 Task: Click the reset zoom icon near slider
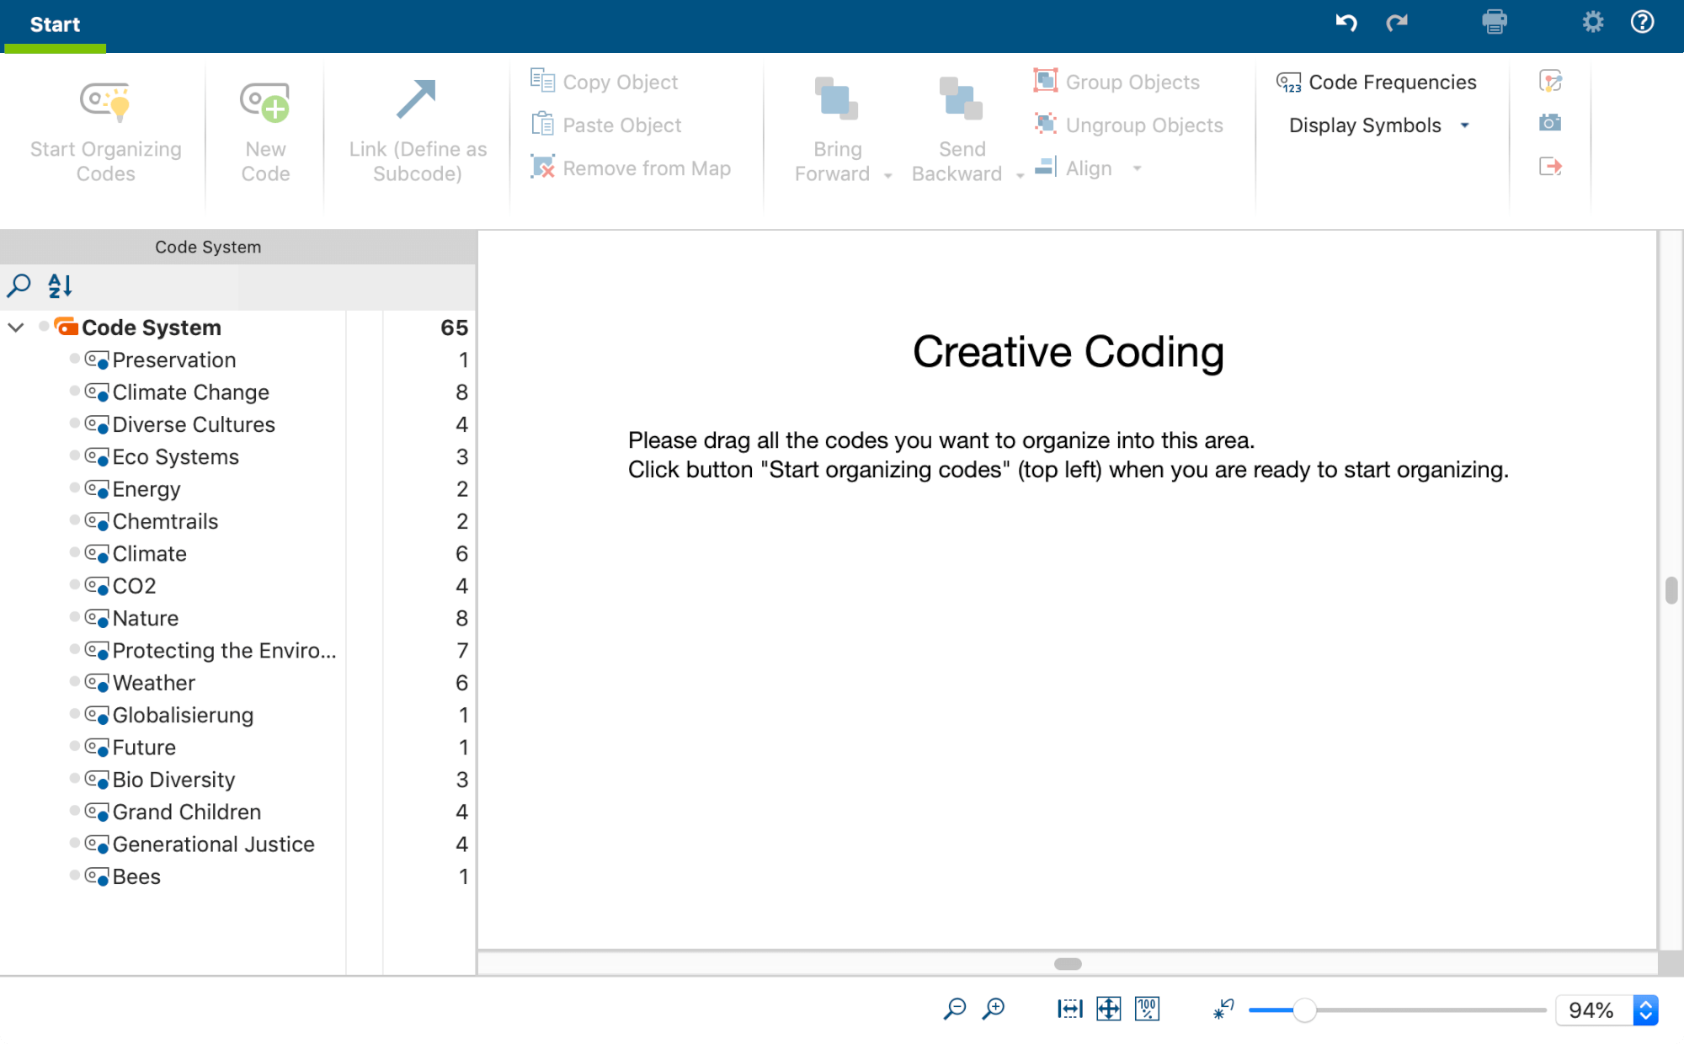click(1223, 1009)
